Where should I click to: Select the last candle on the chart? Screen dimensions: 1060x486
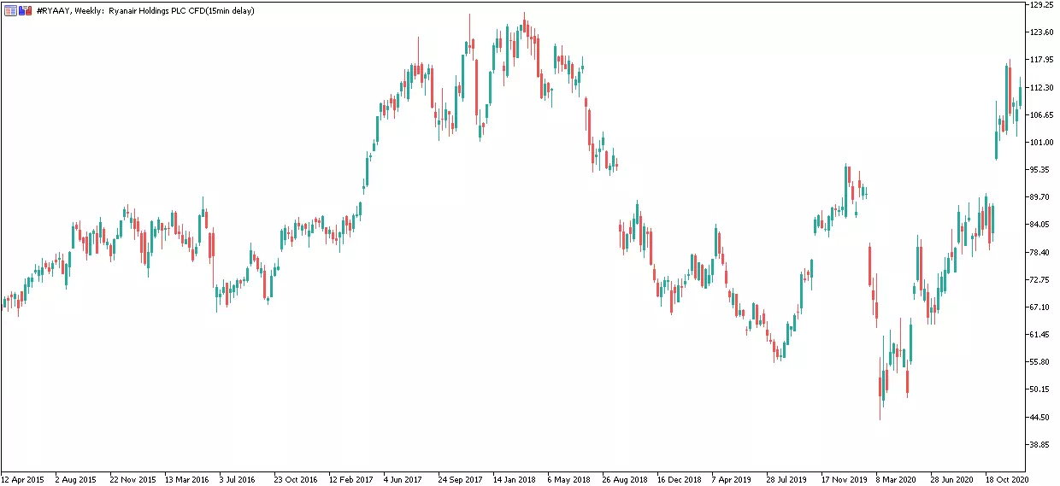(1020, 96)
